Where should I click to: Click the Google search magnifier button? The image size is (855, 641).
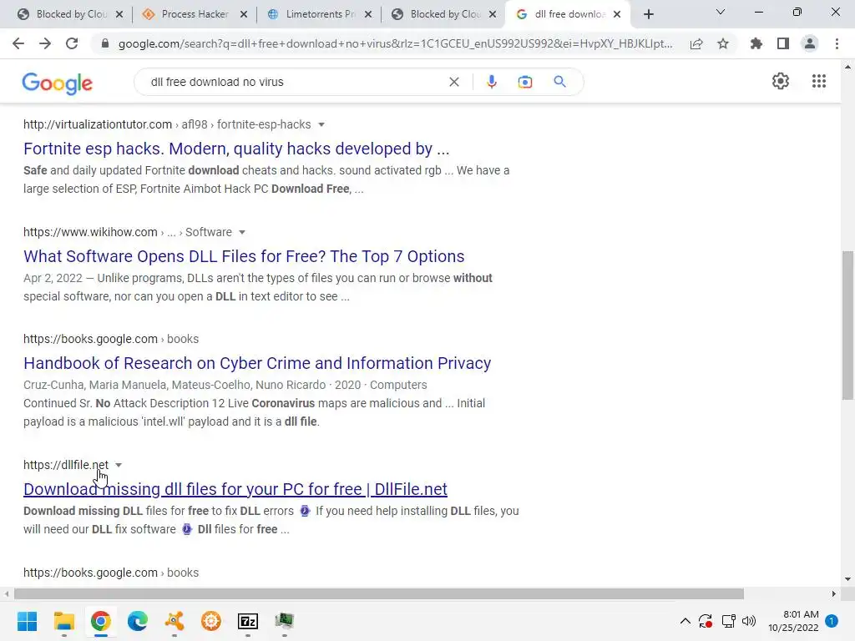(x=559, y=82)
